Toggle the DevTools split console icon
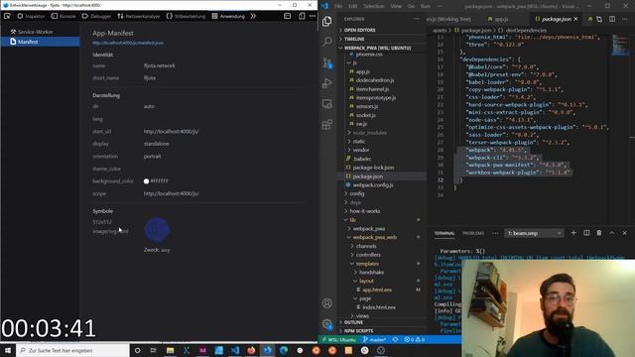Viewport: 635px width, 357px height. 287,16
